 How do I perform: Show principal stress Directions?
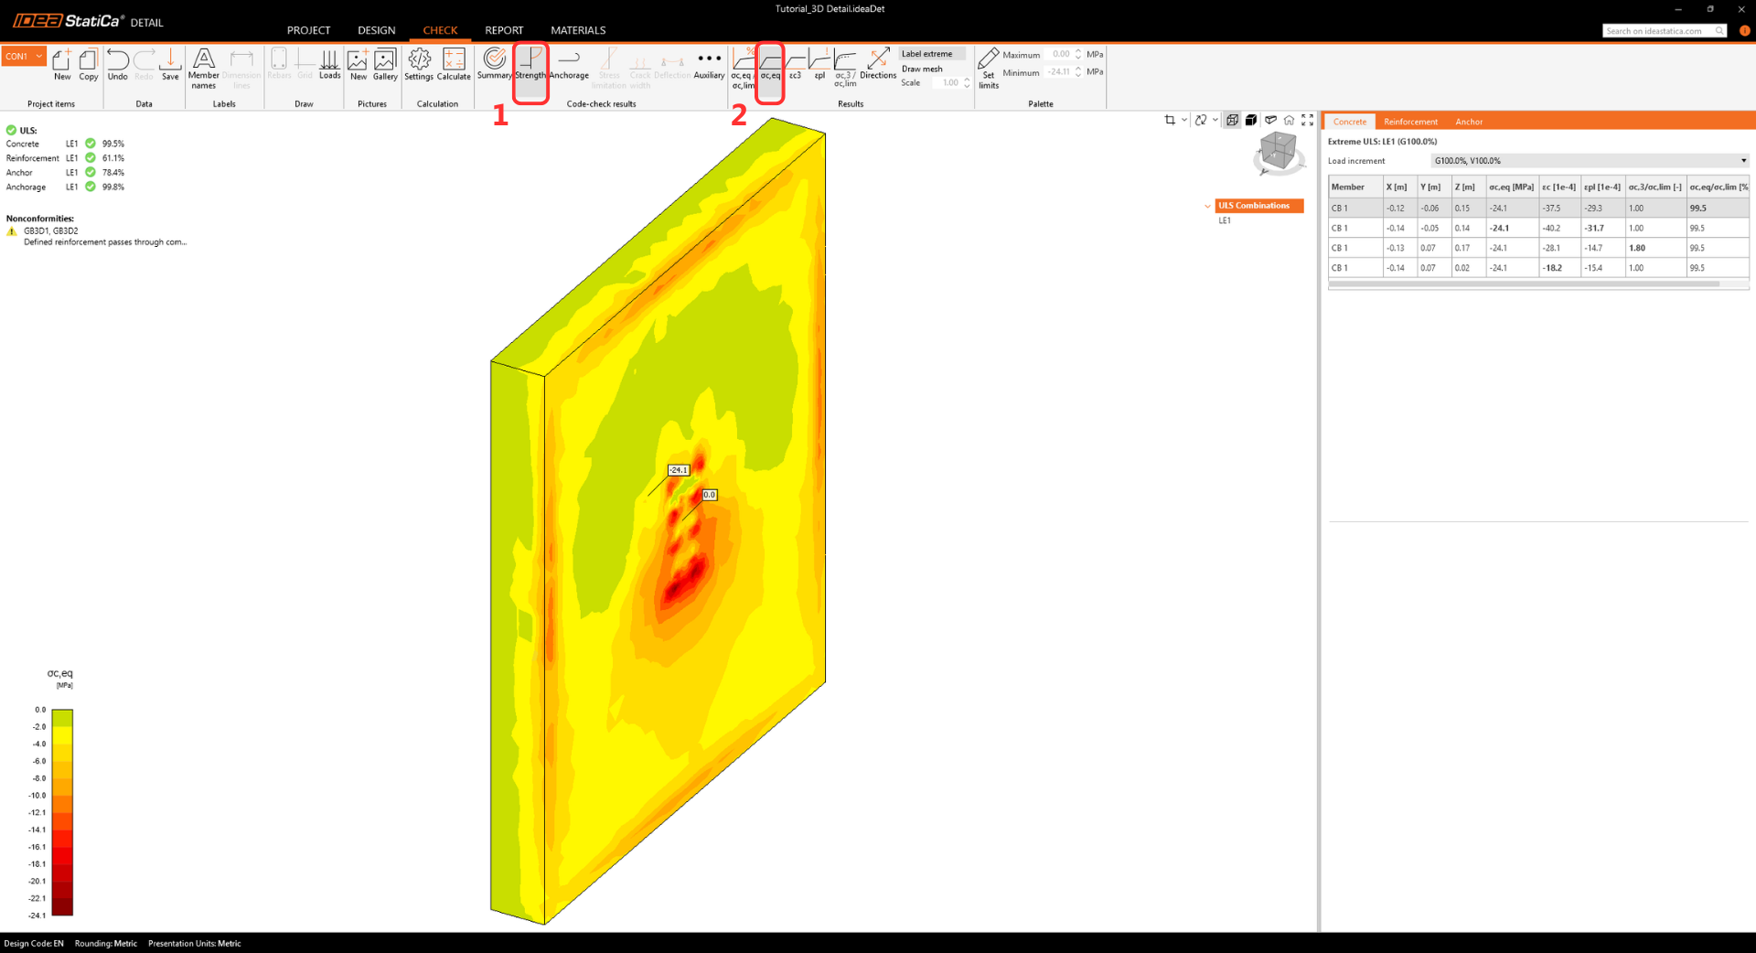point(878,64)
